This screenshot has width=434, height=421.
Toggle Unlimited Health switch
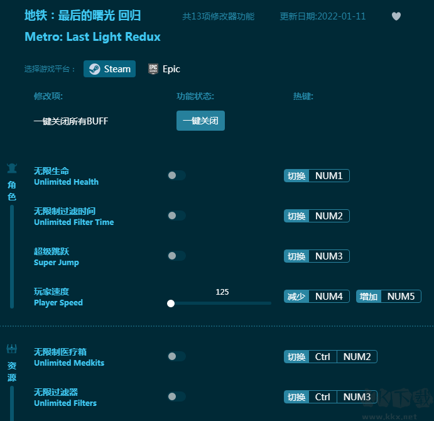tap(176, 175)
